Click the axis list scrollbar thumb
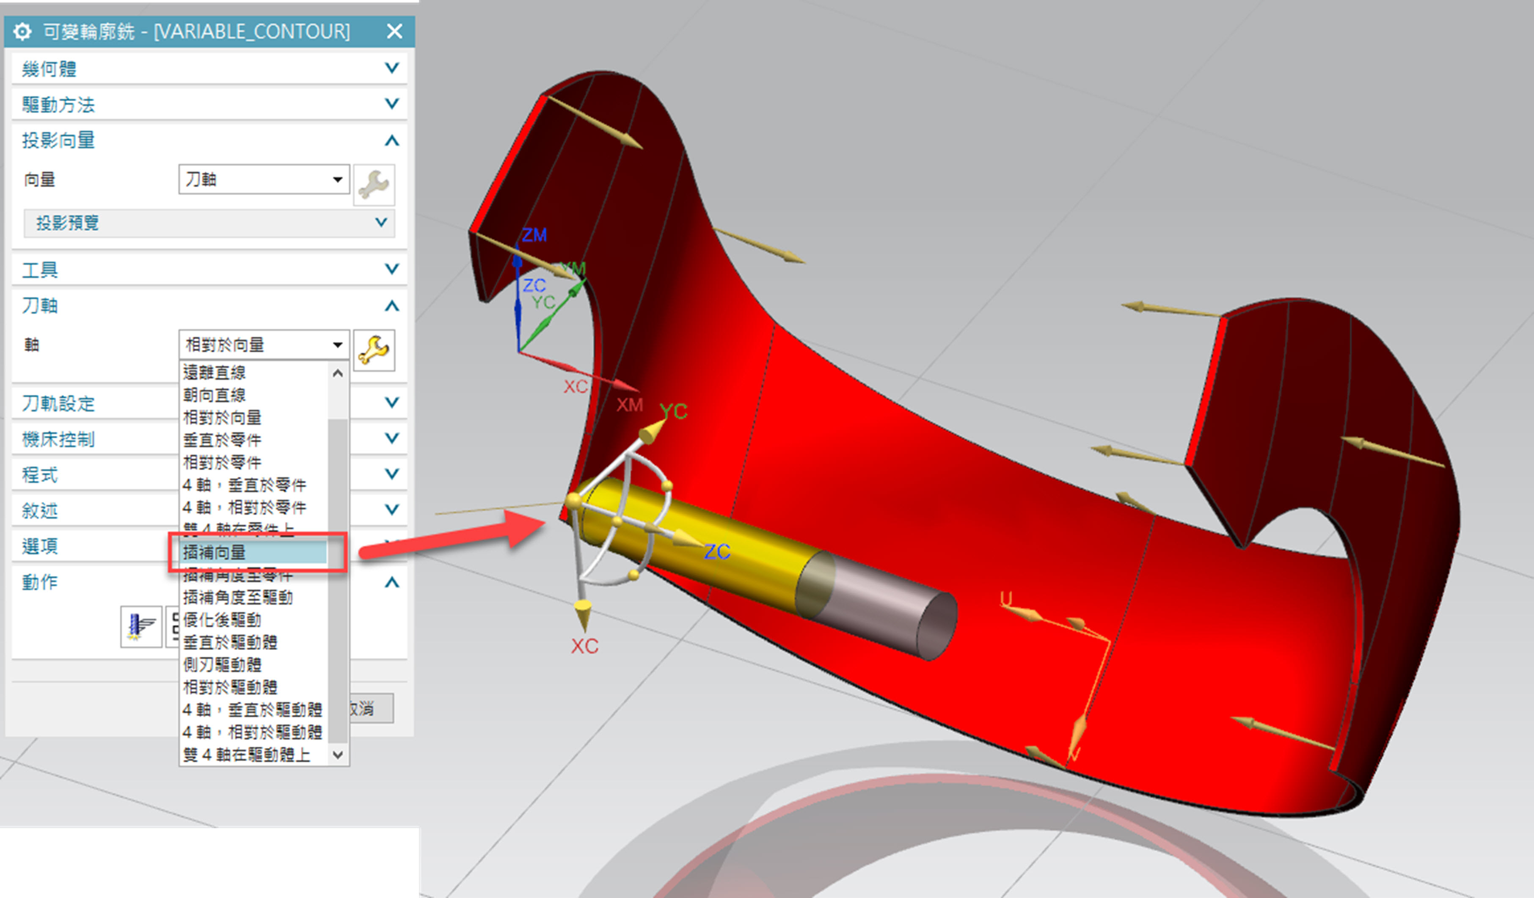Image resolution: width=1534 pixels, height=898 pixels. (x=339, y=580)
